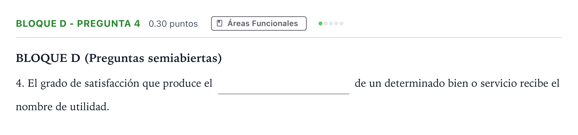
Task: Click the parenthetical '(Preguntas semiabiertas)'
Action: (153, 58)
